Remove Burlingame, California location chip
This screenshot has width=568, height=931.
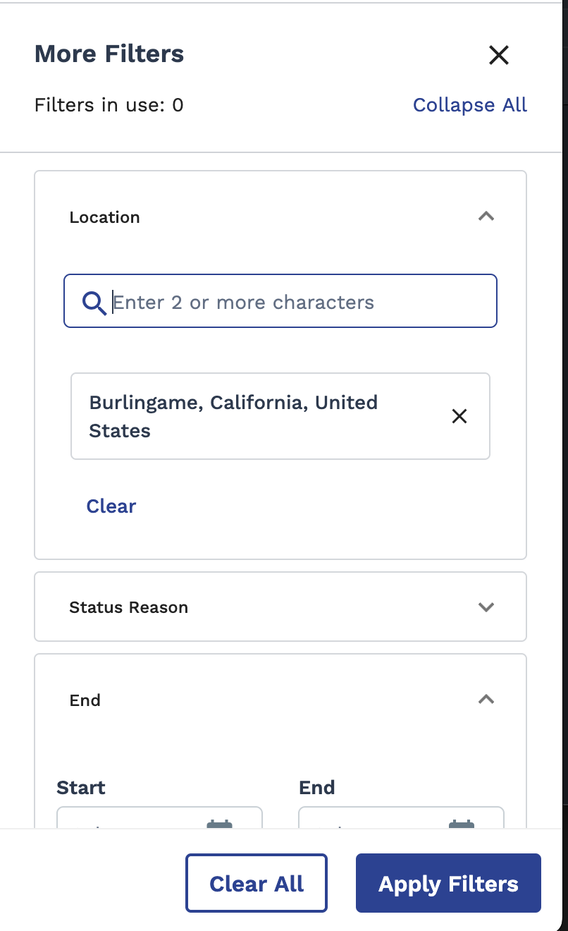(x=459, y=416)
